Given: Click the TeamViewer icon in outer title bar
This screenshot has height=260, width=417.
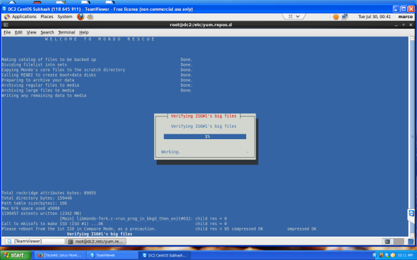Looking at the screenshot, I should [x=4, y=9].
